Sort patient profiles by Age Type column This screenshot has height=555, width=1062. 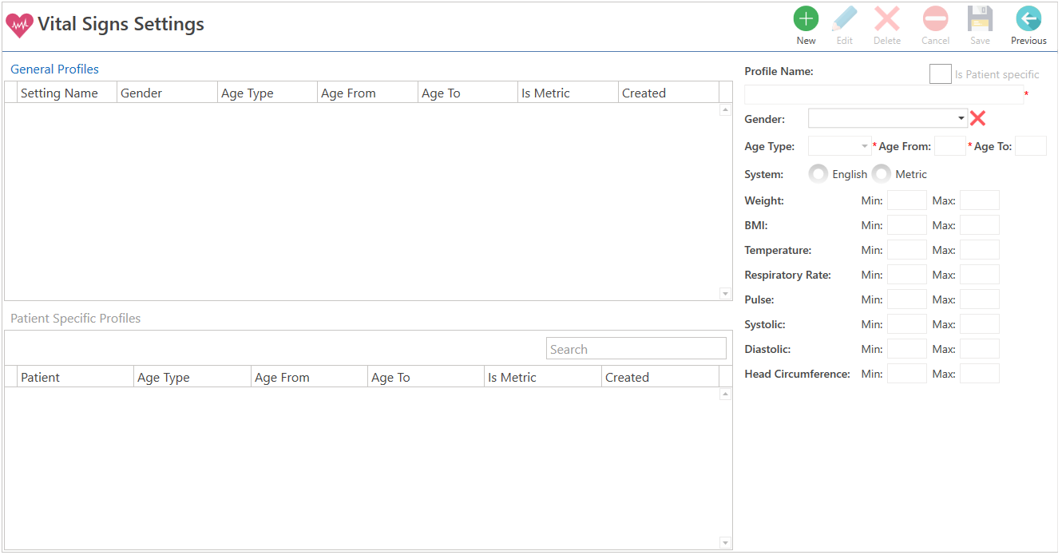pyautogui.click(x=192, y=377)
